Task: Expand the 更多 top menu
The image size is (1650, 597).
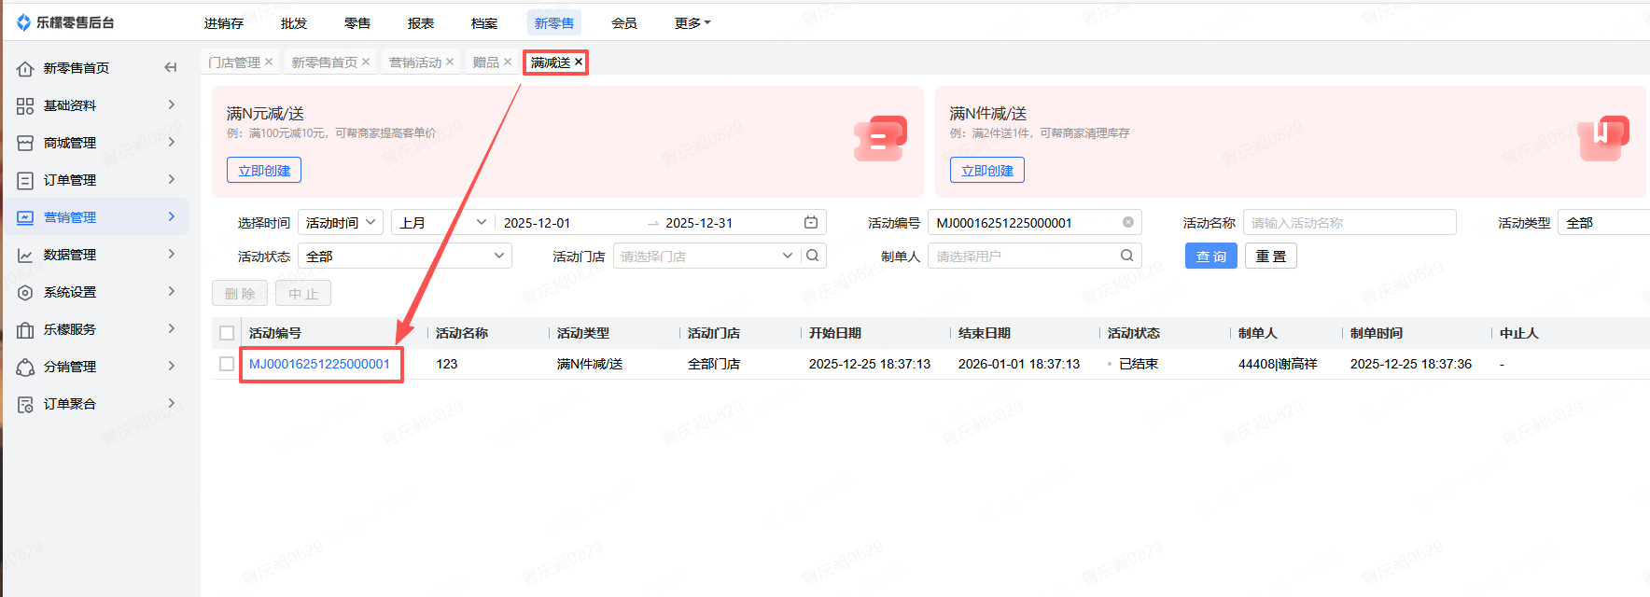Action: (x=692, y=22)
